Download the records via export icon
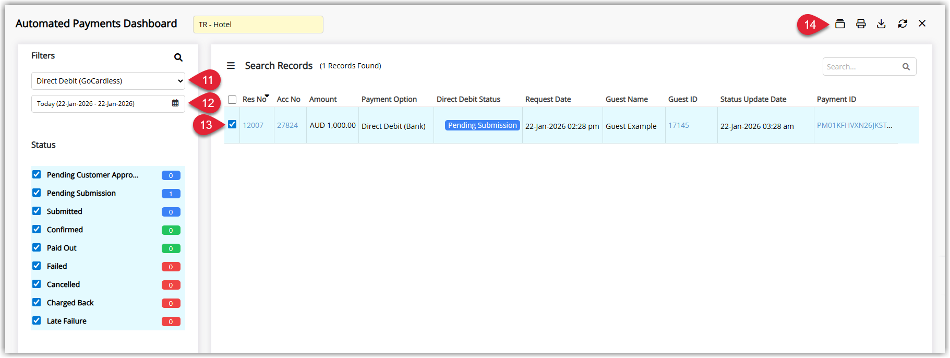The height and width of the screenshot is (358, 950). (x=881, y=23)
